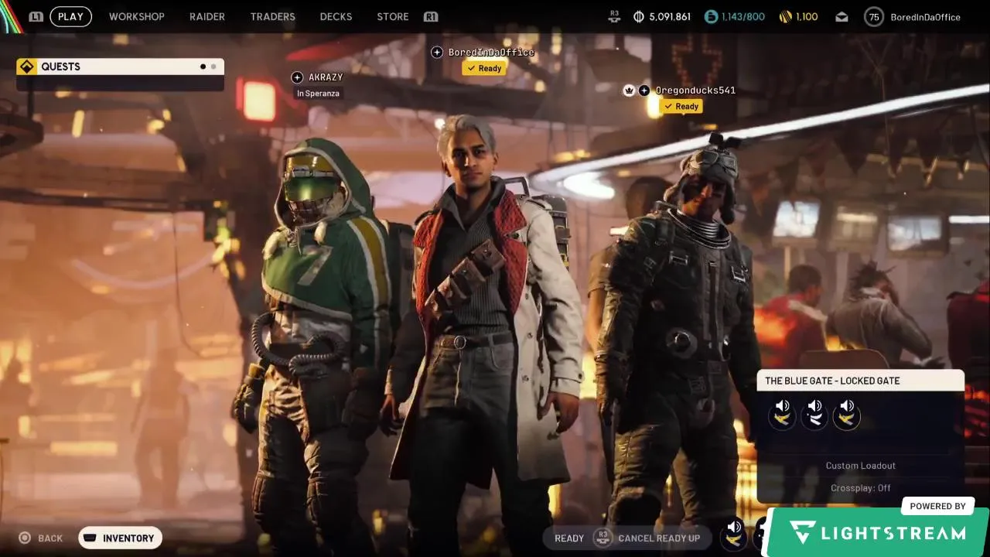The width and height of the screenshot is (990, 557).
Task: Click the 1,100 token balance value
Action: [807, 17]
